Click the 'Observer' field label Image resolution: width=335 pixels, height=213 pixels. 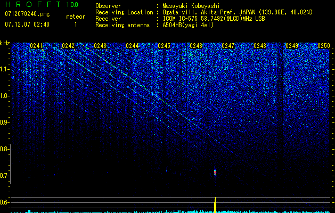coord(108,6)
